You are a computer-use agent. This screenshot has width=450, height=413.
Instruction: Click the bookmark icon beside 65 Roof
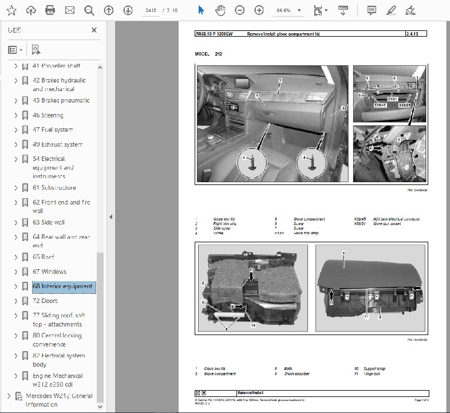pos(25,257)
